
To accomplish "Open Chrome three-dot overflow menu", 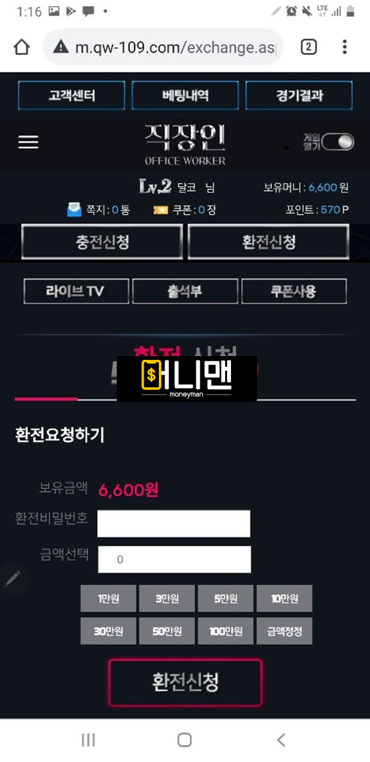I will coord(344,47).
